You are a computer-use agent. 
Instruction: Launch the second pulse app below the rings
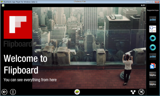(x=153, y=57)
